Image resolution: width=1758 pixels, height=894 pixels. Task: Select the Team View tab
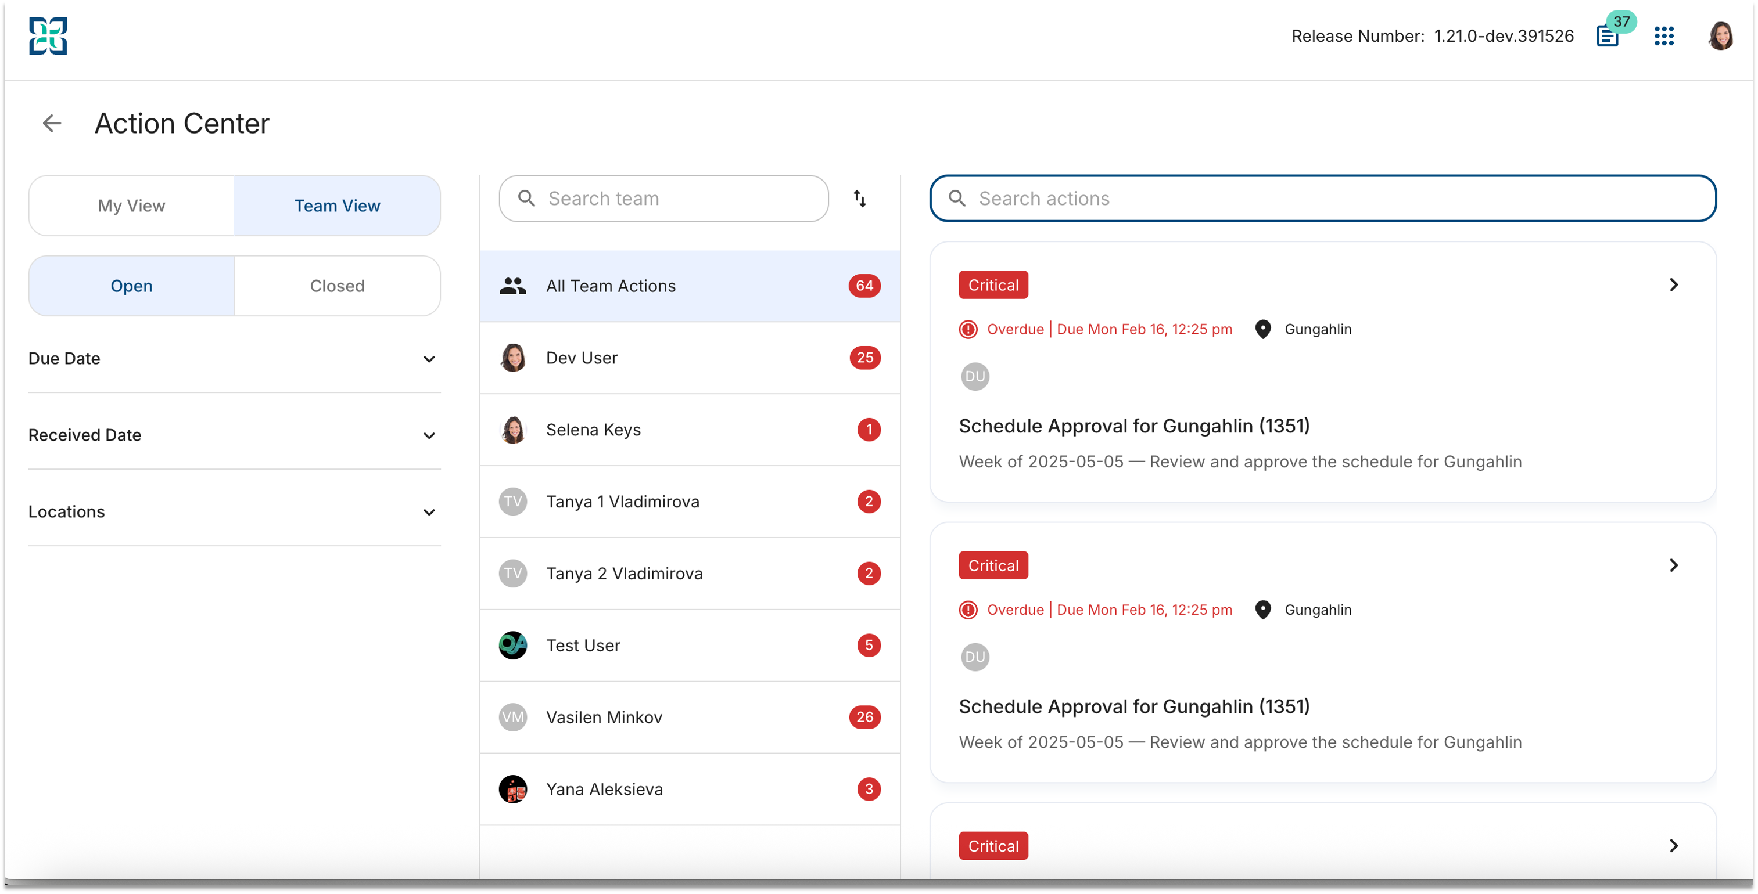337,206
